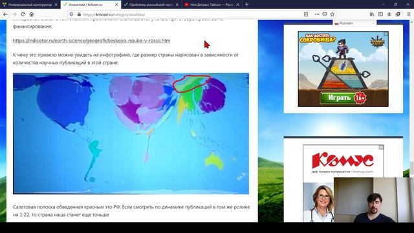Viewport: 414px width, 233px height.
Task: Show sidebars toolbar icon
Action: (380, 14)
